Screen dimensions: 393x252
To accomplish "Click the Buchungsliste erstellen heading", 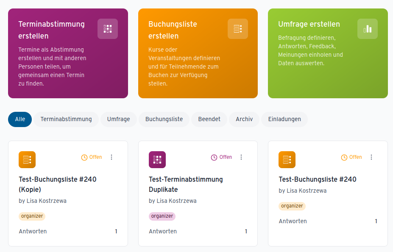I will click(x=173, y=30).
